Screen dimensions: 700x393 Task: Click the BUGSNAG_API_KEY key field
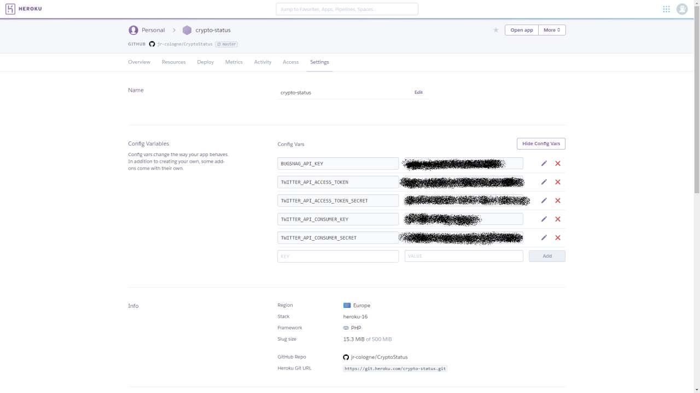click(338, 163)
